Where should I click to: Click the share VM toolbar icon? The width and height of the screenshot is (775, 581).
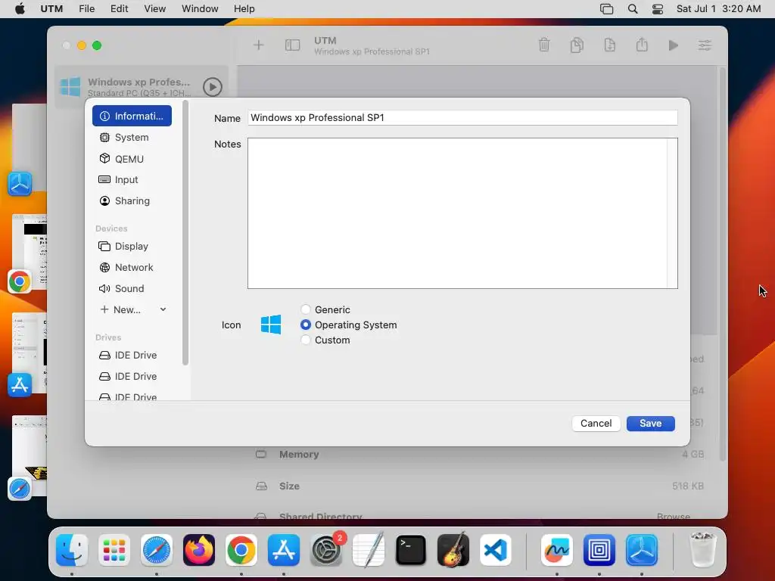642,45
